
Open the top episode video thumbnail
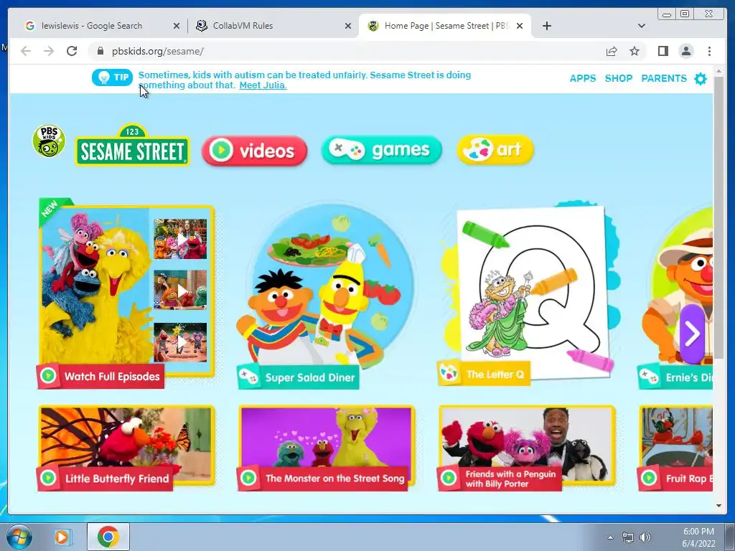pyautogui.click(x=180, y=239)
